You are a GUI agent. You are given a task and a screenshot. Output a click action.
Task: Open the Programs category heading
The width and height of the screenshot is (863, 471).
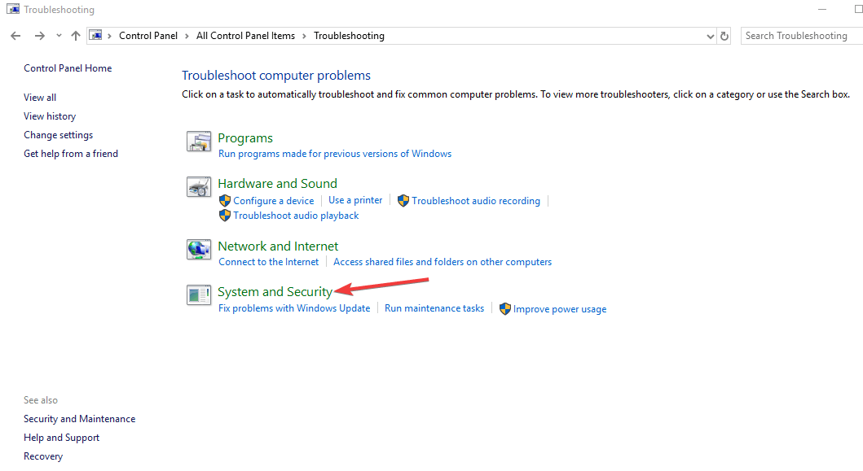[x=245, y=138]
